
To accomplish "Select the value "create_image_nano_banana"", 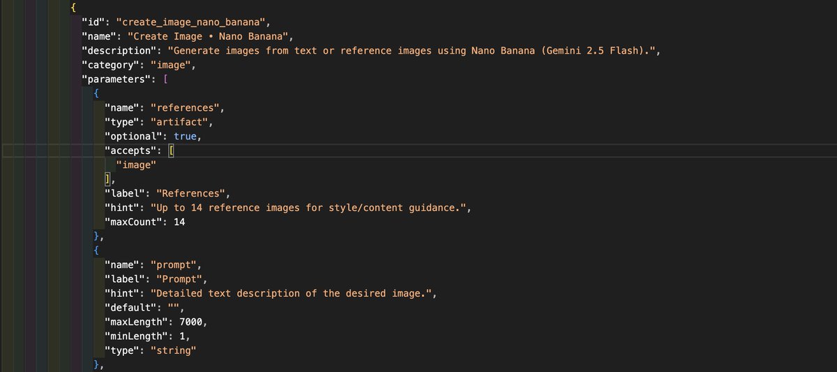I will tap(190, 22).
